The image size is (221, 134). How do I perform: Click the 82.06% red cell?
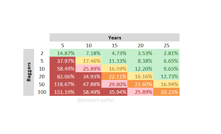pos(63,76)
